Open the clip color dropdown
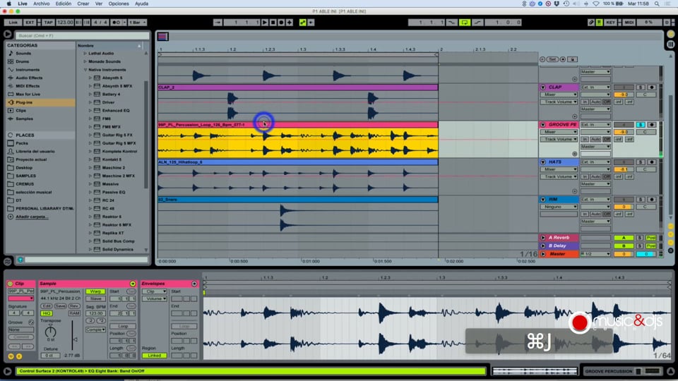 tap(20, 298)
